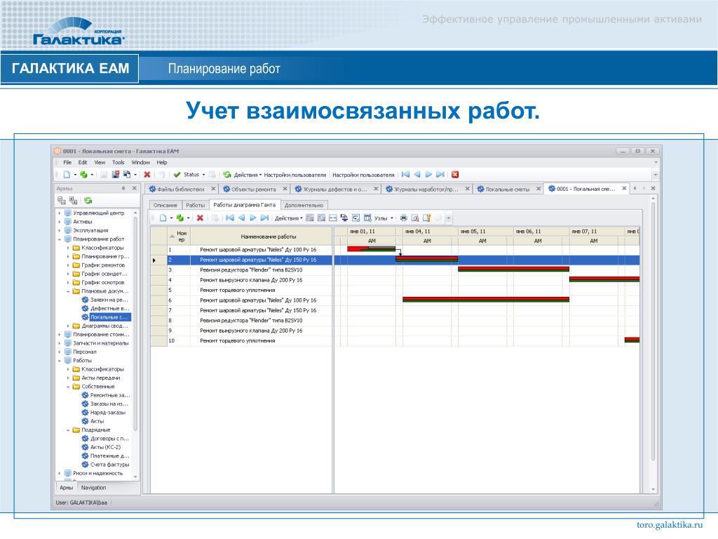The image size is (718, 539).
Task: Collapse the Планирование работ tree node
Action: (x=60, y=239)
